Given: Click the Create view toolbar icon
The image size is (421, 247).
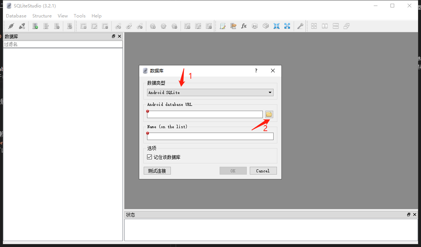Looking at the screenshot, I should (x=187, y=26).
